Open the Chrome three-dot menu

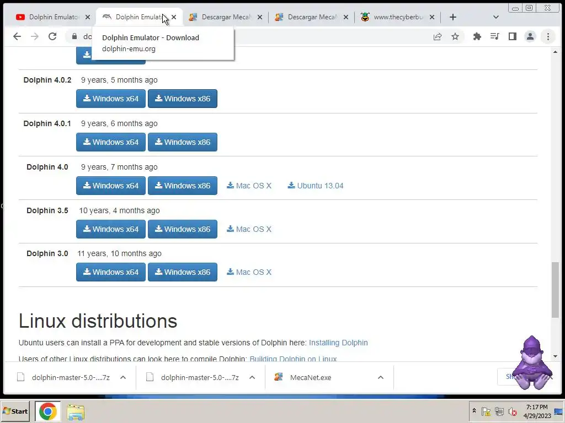coord(548,36)
